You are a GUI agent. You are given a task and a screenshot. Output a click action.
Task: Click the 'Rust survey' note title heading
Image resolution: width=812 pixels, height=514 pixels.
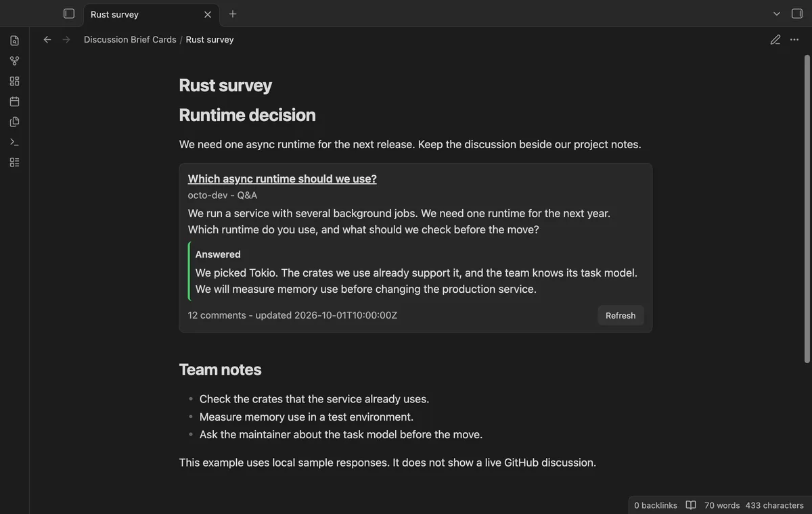click(225, 85)
